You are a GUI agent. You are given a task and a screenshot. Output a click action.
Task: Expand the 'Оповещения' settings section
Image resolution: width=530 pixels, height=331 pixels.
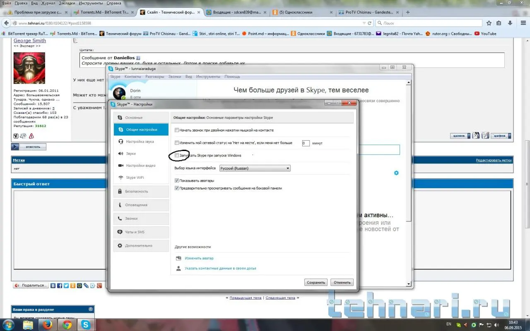(141, 205)
